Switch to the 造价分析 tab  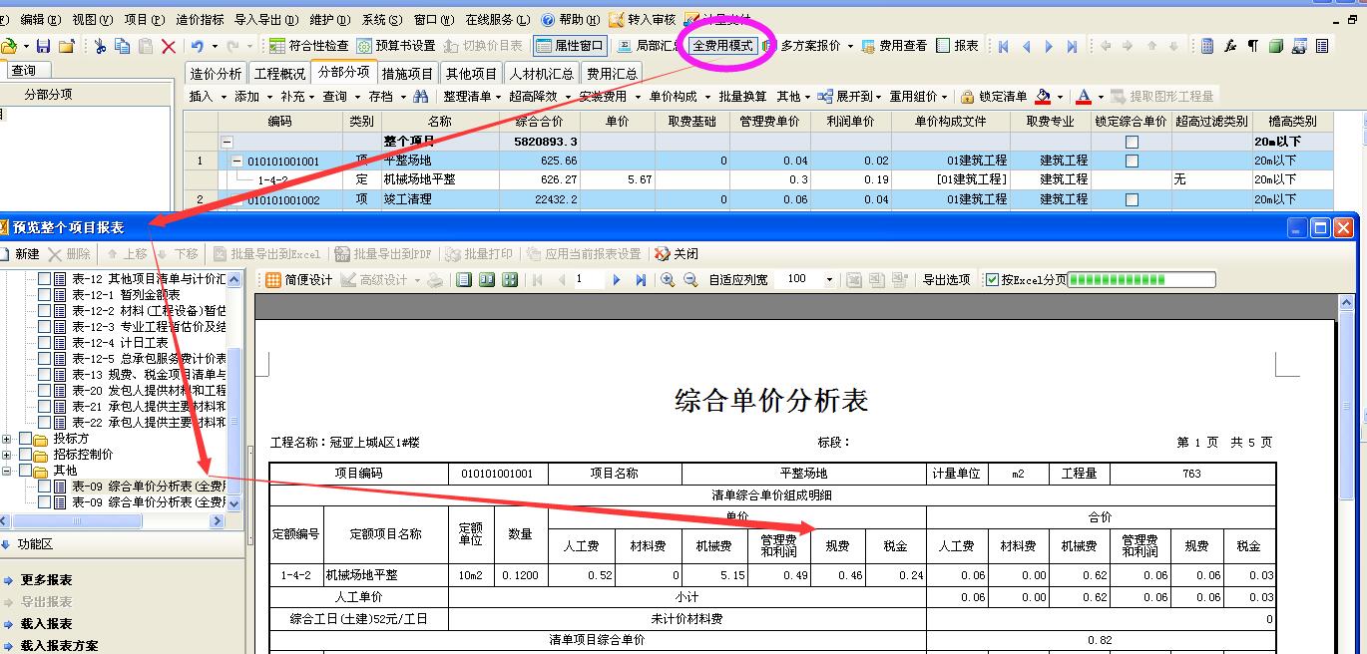(217, 74)
